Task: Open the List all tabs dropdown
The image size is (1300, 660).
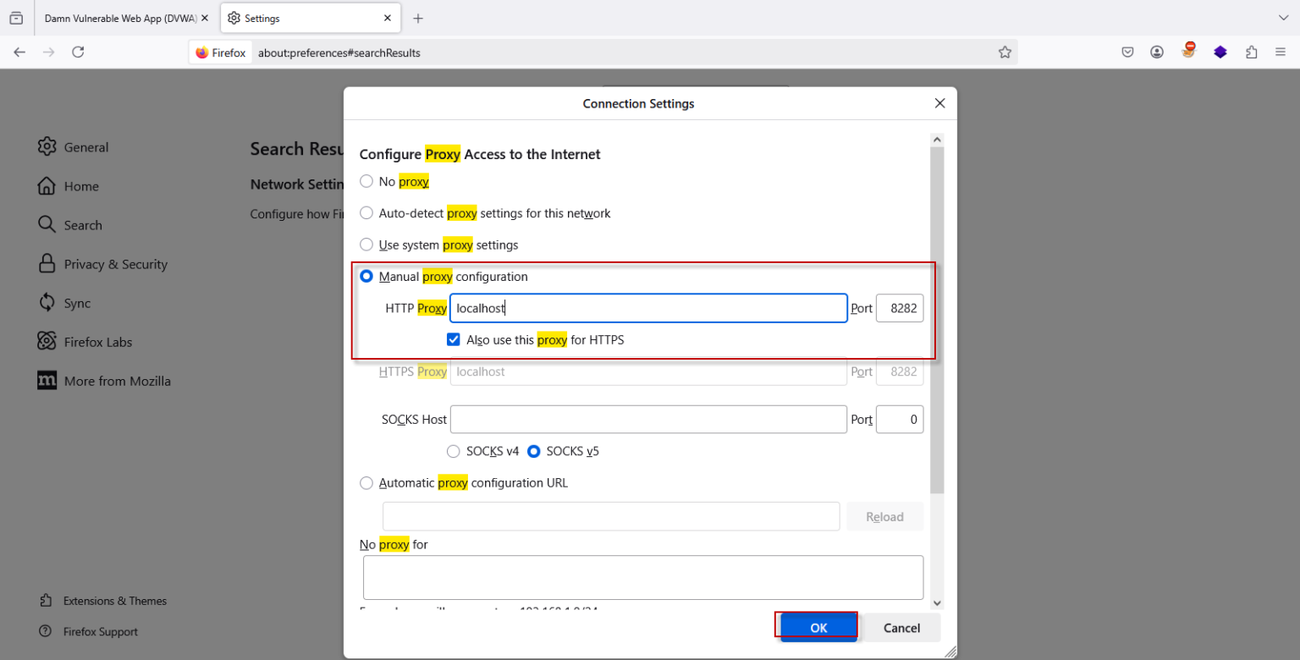Action: click(x=1282, y=17)
